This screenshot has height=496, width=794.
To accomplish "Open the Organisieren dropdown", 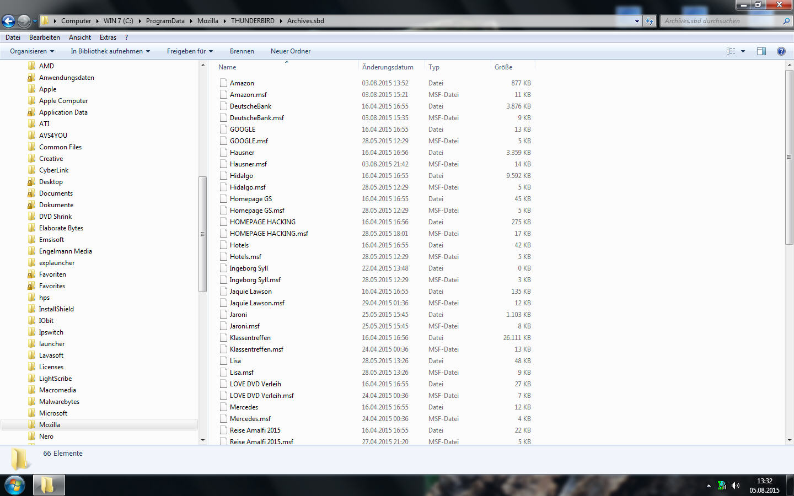I will click(32, 51).
